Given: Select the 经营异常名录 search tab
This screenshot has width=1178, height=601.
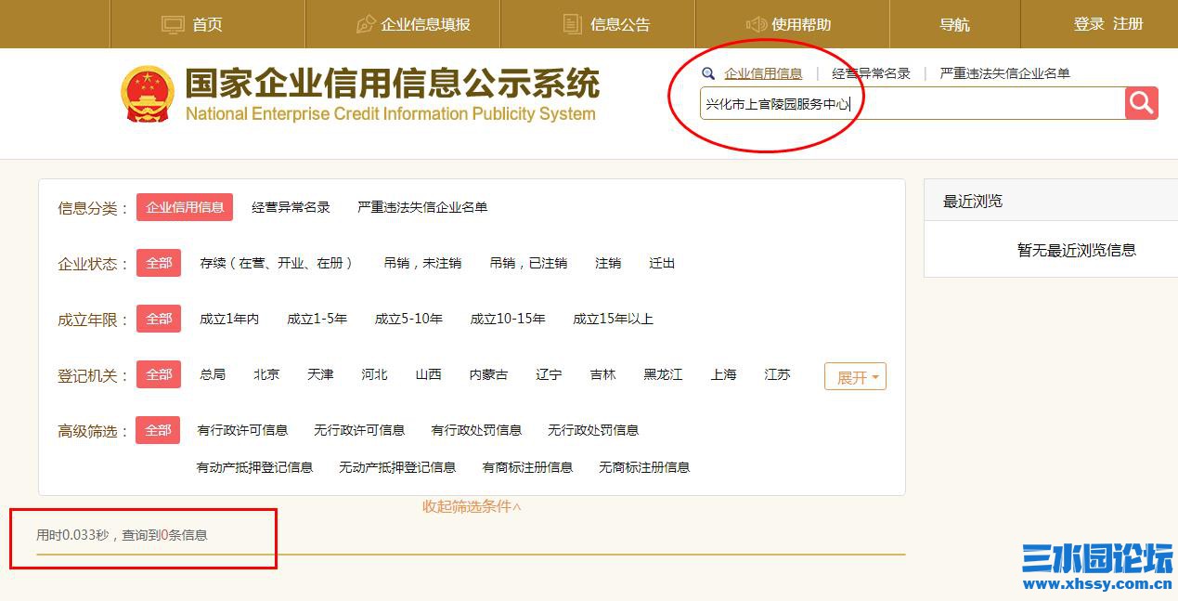Looking at the screenshot, I should point(872,73).
